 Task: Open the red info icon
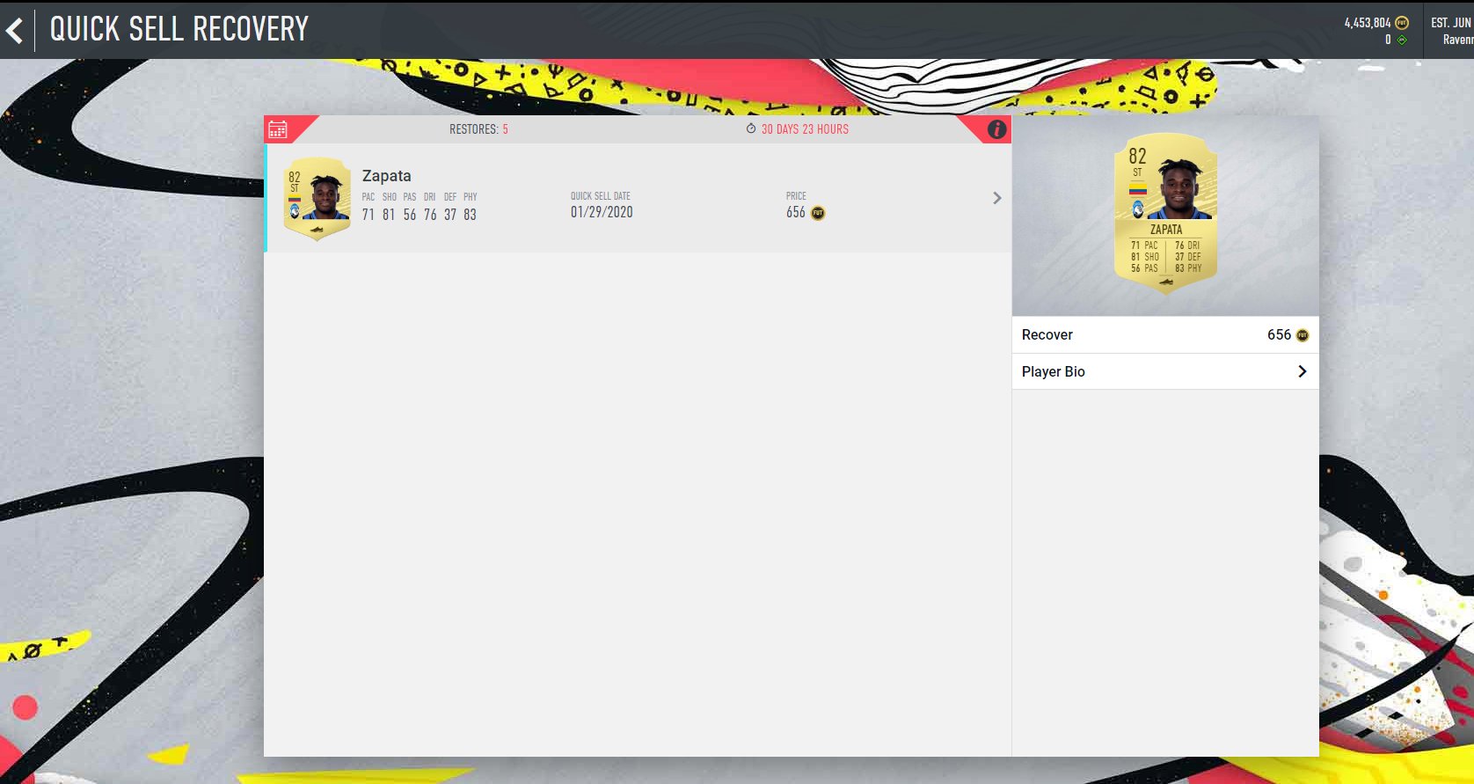point(996,129)
